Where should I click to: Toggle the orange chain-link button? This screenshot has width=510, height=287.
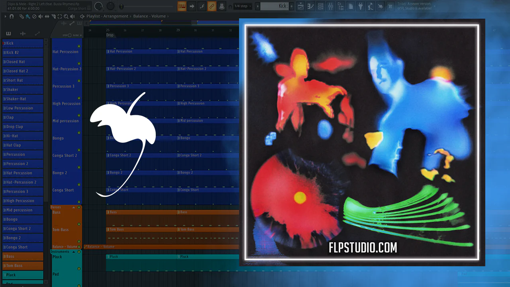click(x=212, y=6)
